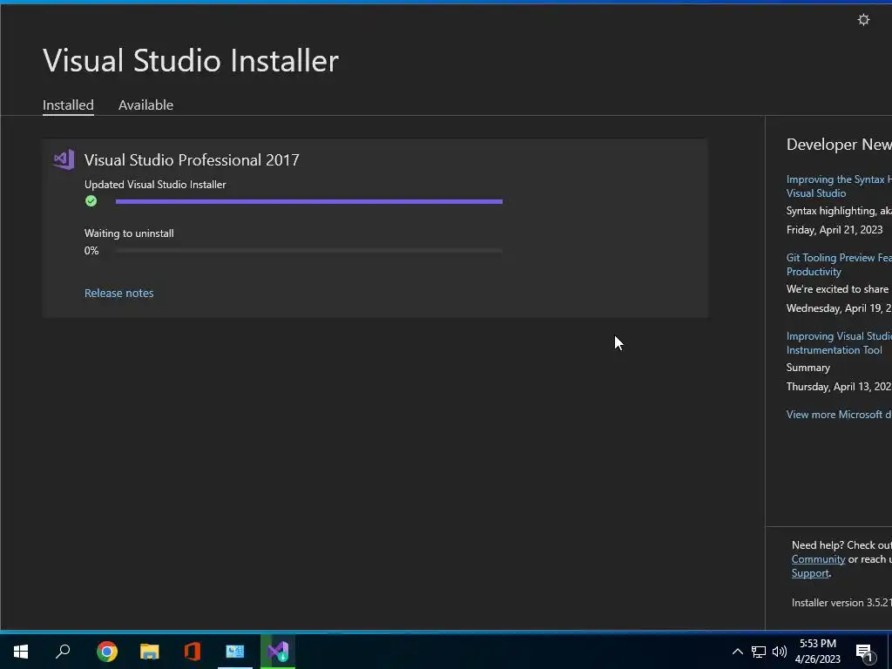Open the Community help link

point(818,559)
